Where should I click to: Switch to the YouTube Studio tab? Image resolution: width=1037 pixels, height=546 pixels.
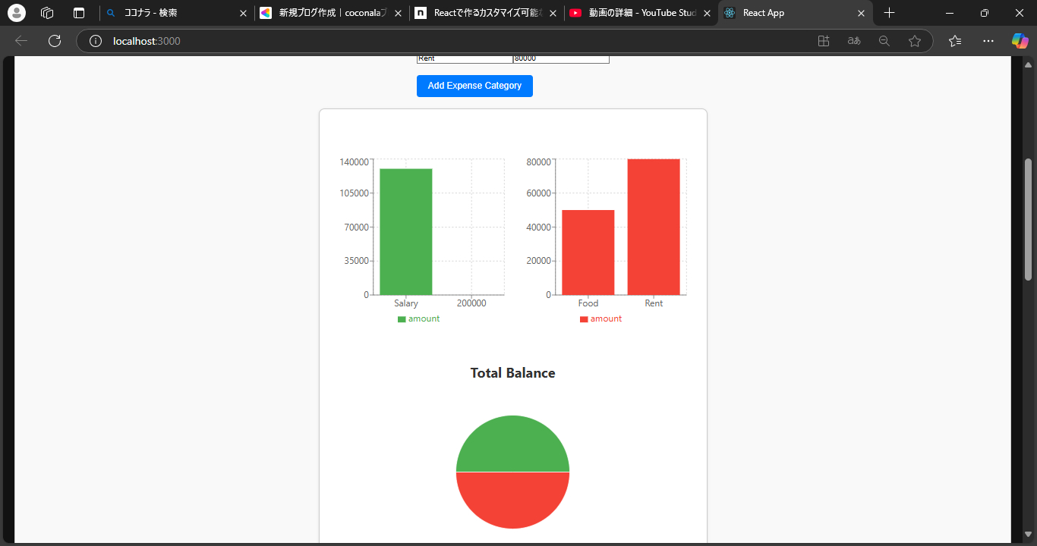638,13
